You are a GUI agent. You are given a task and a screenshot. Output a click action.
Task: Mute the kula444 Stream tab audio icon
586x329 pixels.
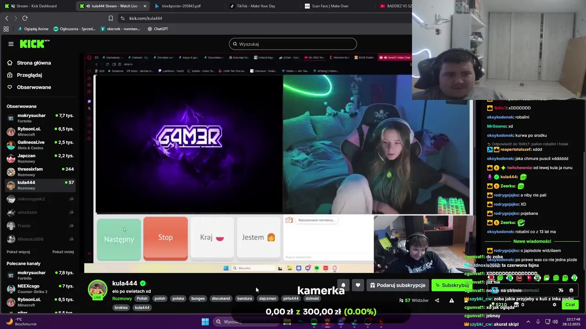88,6
